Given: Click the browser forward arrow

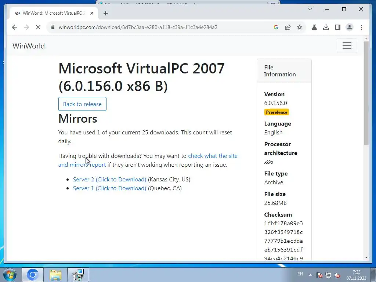Looking at the screenshot, I should 26,27.
